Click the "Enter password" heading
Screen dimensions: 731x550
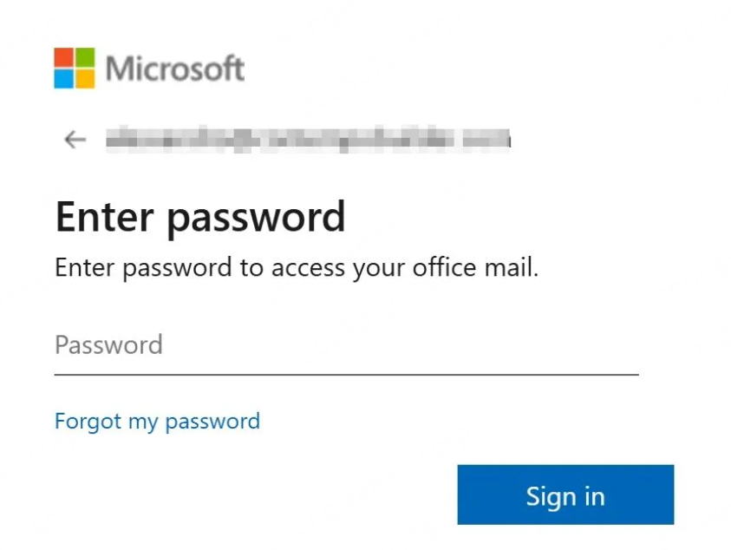[x=200, y=216]
